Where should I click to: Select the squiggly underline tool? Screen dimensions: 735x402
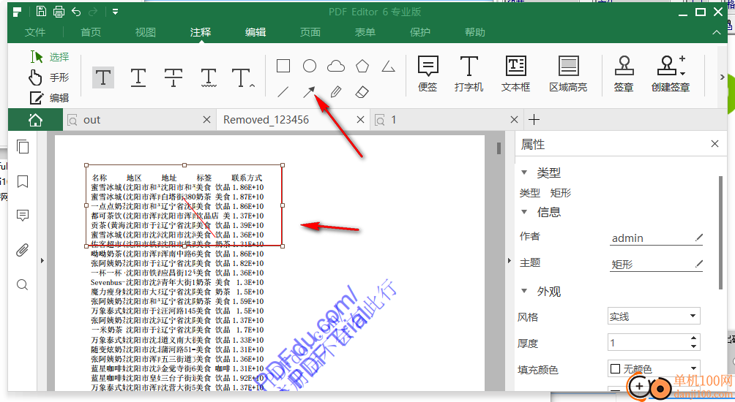pos(209,77)
